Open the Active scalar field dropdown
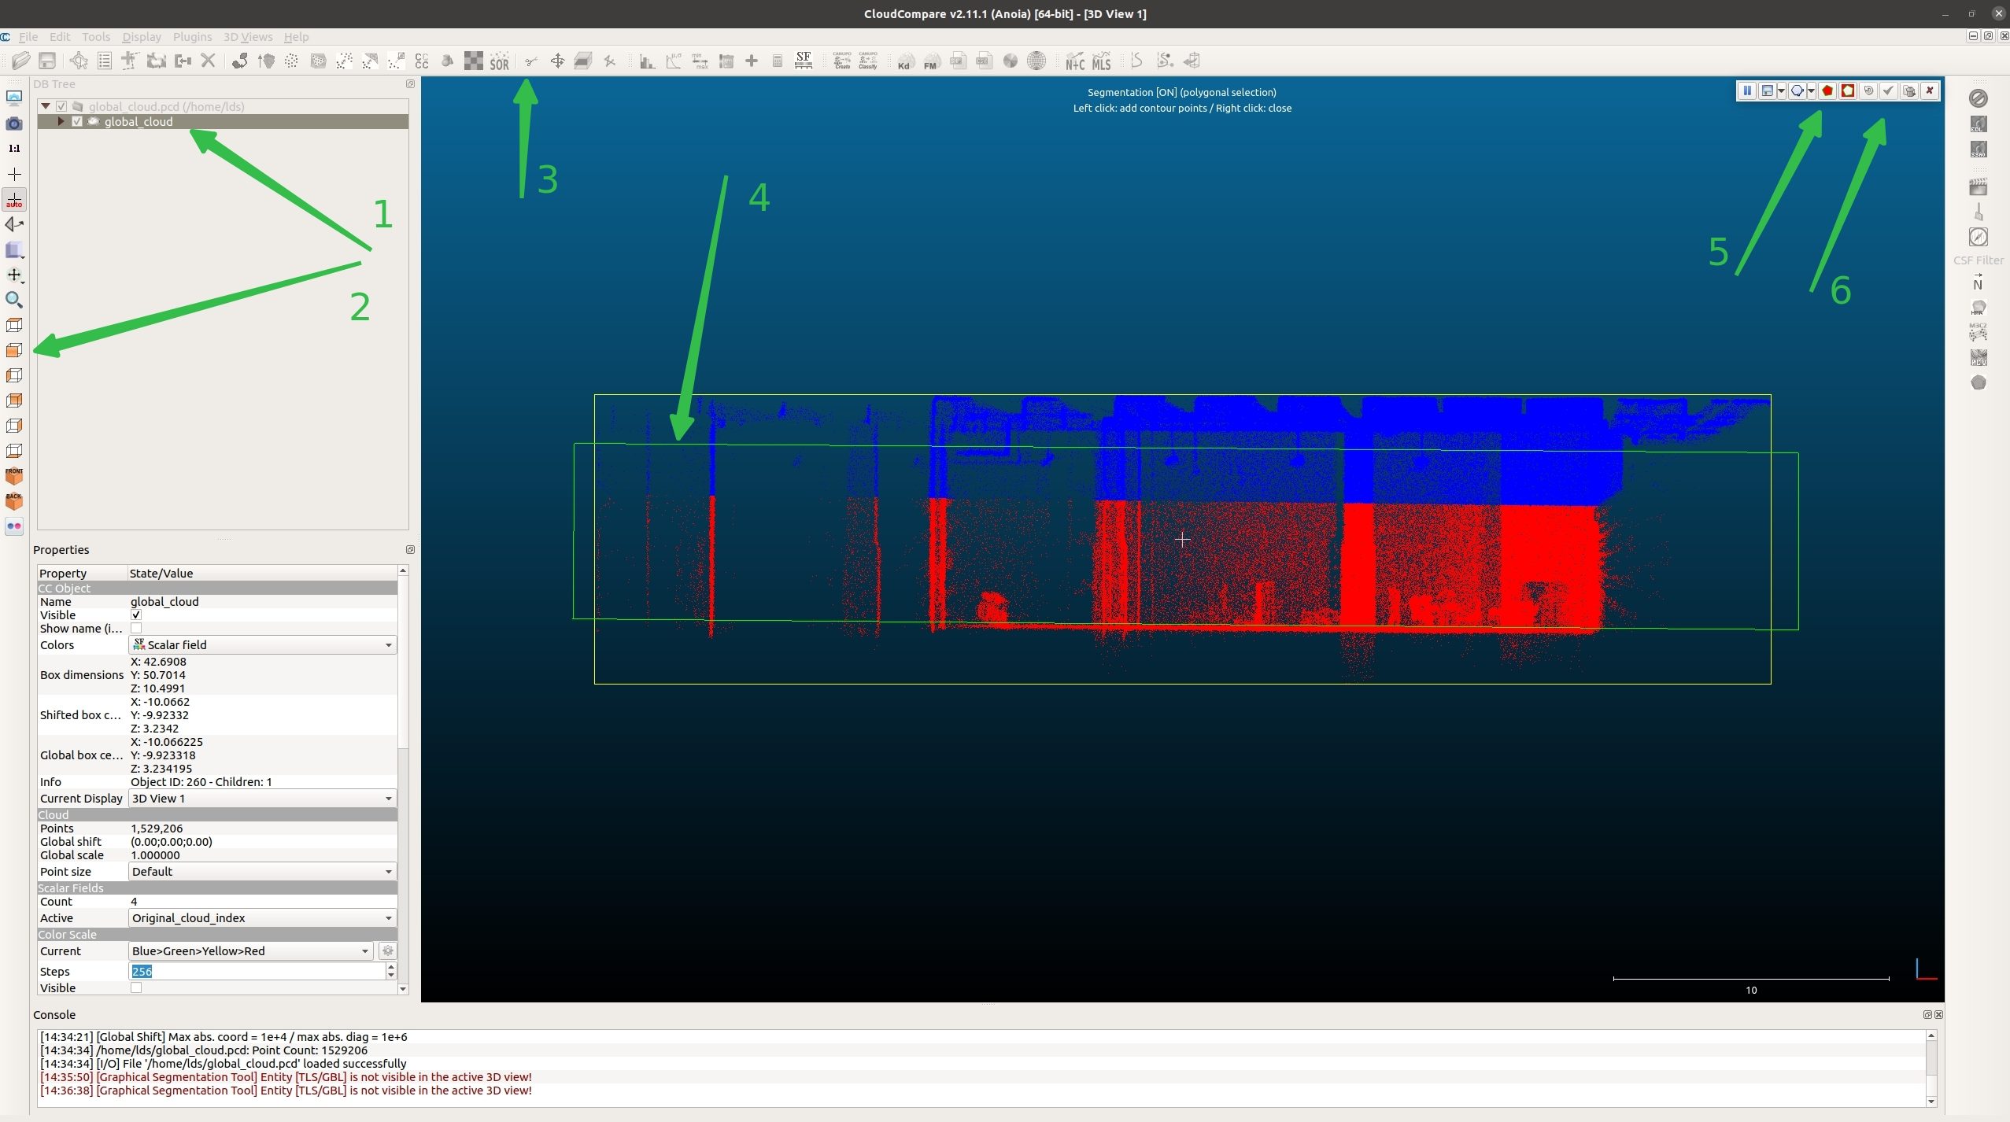Viewport: 2010px width, 1122px height. (x=262, y=917)
